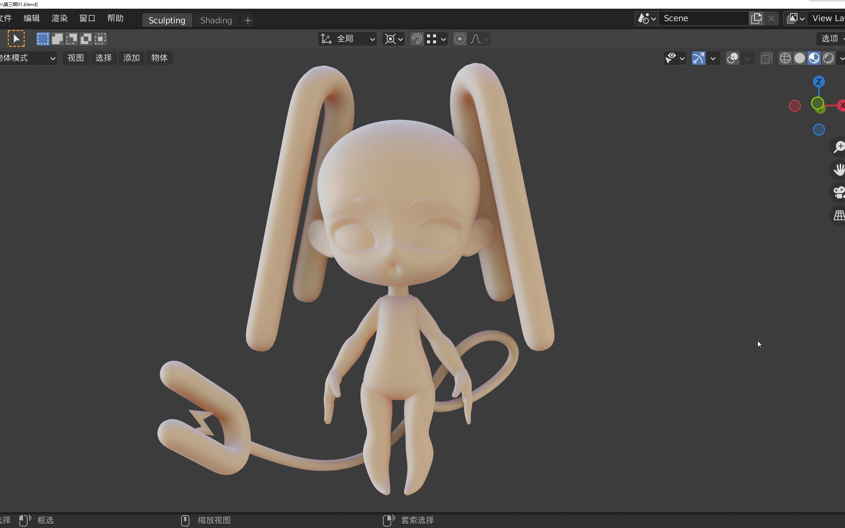Open the 物体 object menu

pyautogui.click(x=159, y=58)
